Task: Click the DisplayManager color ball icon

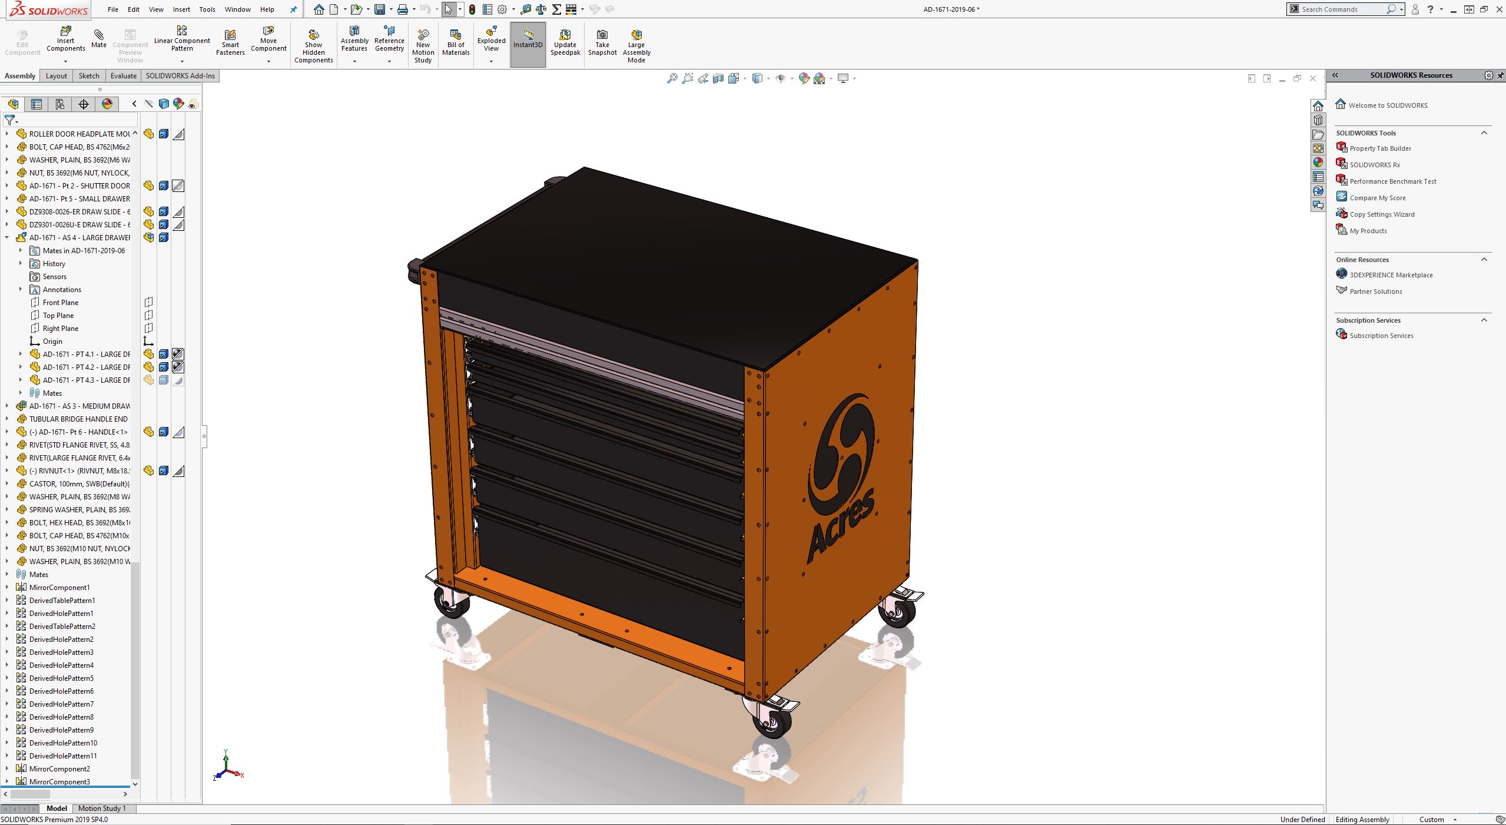Action: pos(107,104)
